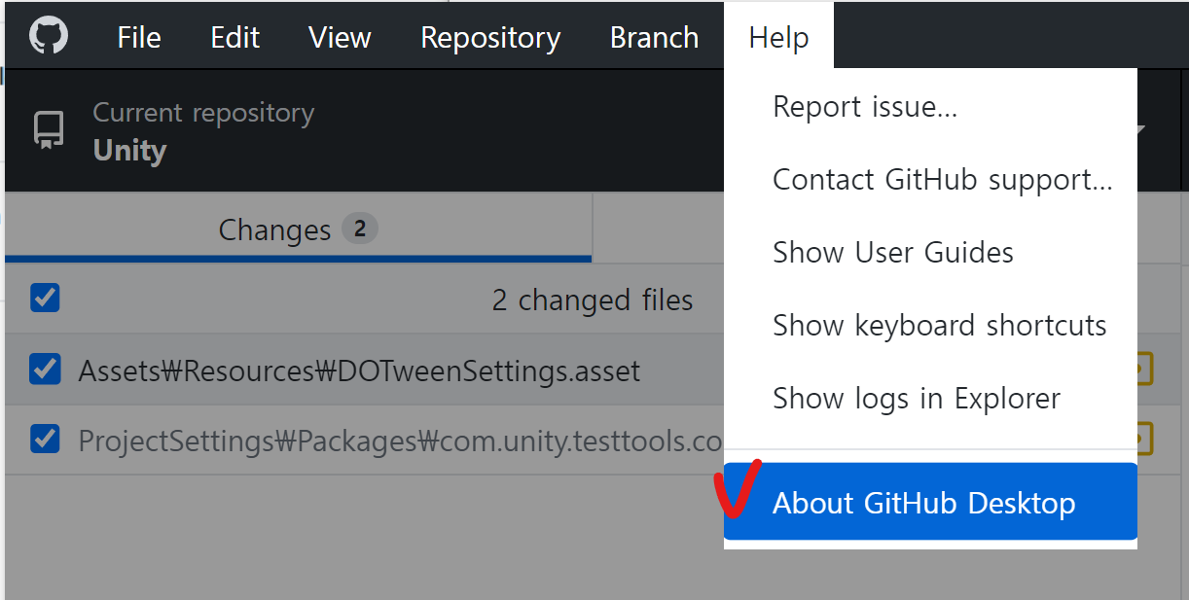Image resolution: width=1189 pixels, height=600 pixels.
Task: Select Show keyboard shortcuts
Action: [x=939, y=325]
